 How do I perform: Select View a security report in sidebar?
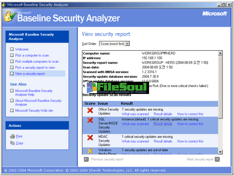pyautogui.click(x=30, y=74)
